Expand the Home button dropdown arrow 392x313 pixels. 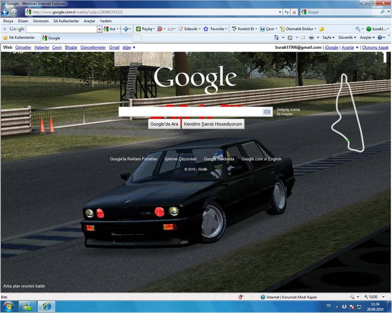283,37
